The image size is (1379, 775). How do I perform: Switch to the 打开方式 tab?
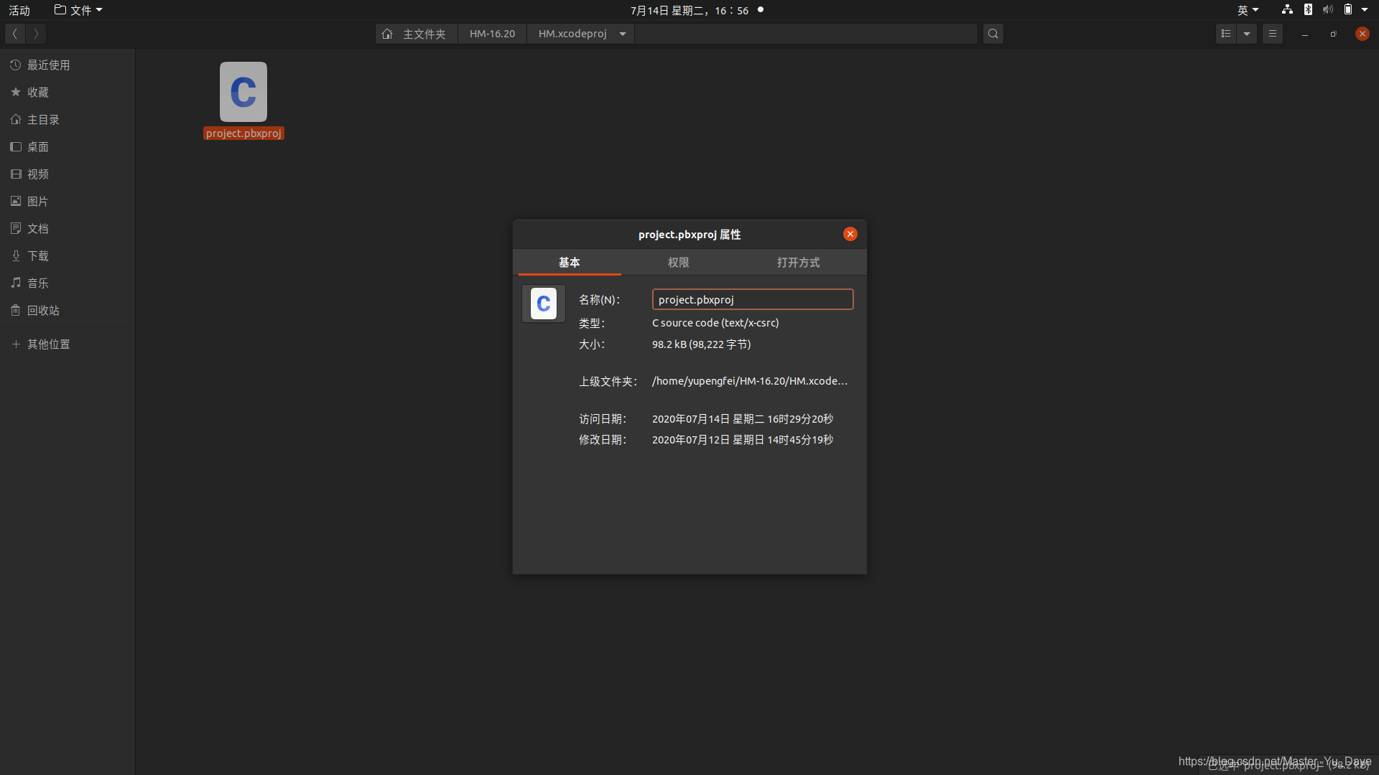[798, 263]
